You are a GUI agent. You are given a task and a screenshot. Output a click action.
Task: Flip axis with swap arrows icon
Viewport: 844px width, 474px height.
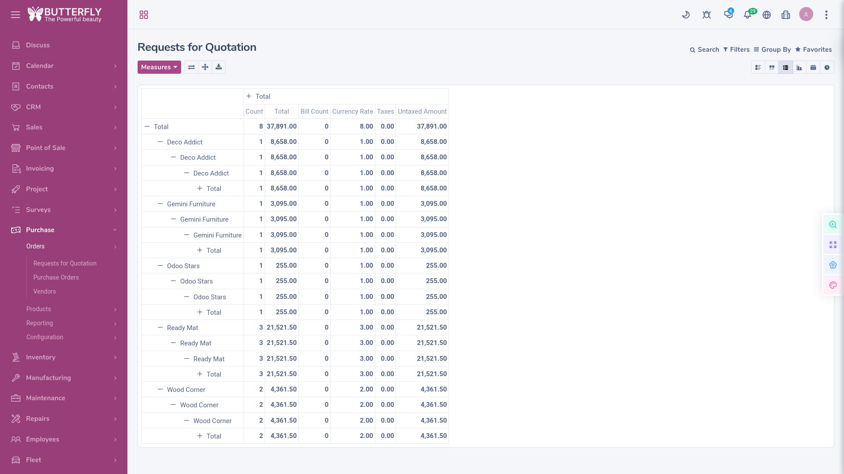(x=191, y=67)
